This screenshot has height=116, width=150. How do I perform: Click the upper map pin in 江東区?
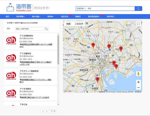coord(114,63)
